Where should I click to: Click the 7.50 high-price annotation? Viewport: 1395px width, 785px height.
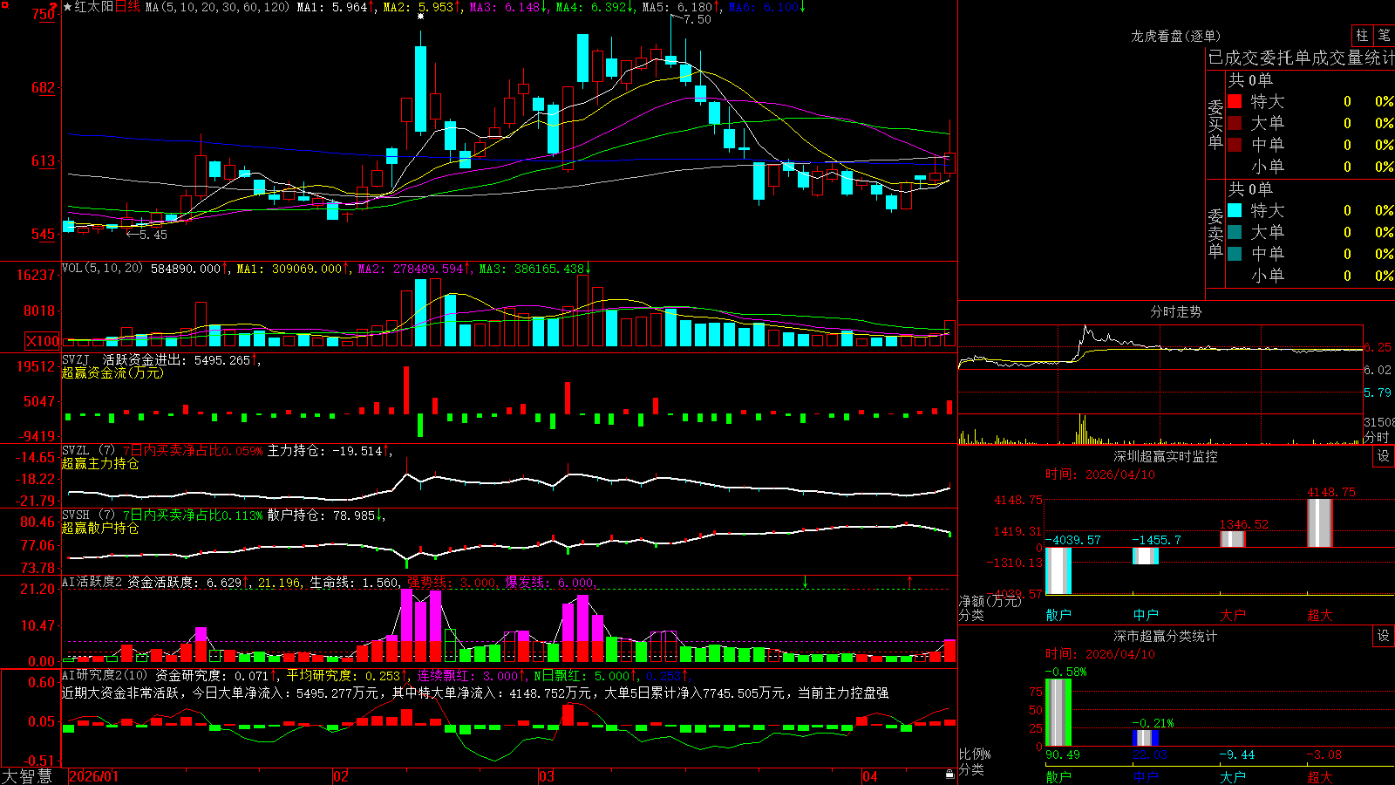(x=697, y=20)
